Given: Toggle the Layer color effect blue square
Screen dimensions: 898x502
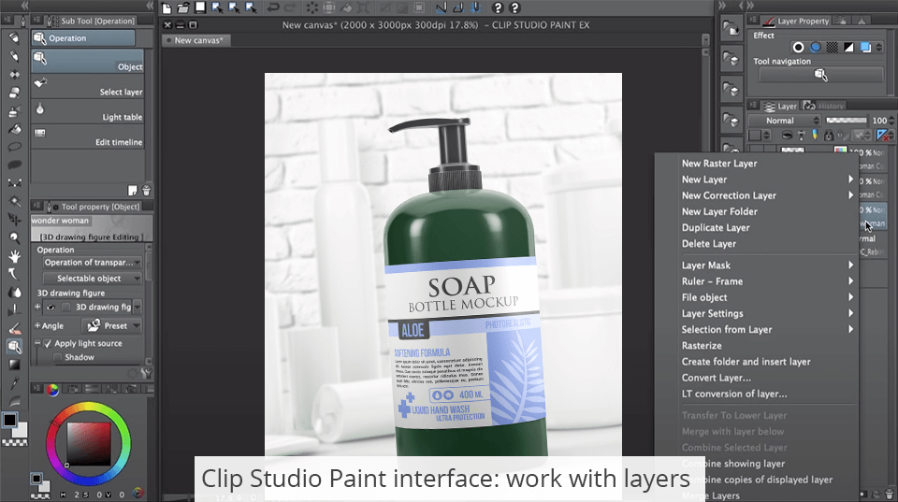Looking at the screenshot, I should (865, 47).
